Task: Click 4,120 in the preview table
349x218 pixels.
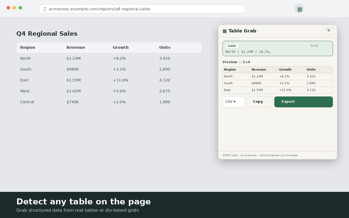Action: click(x=311, y=90)
